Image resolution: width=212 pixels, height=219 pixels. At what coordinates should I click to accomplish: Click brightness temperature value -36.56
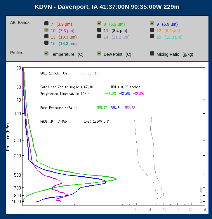point(138,94)
